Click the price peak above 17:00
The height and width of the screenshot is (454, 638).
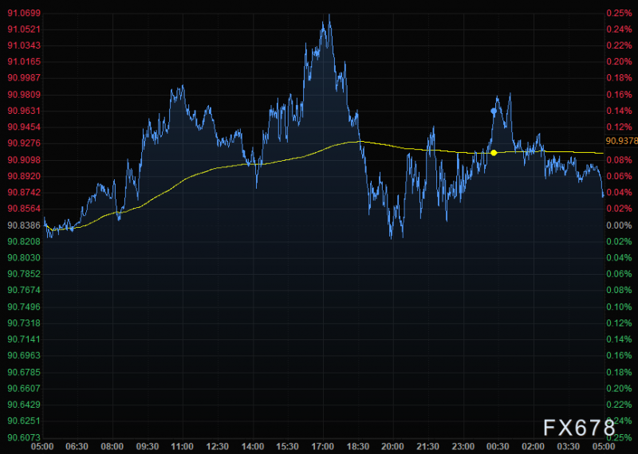(329, 15)
